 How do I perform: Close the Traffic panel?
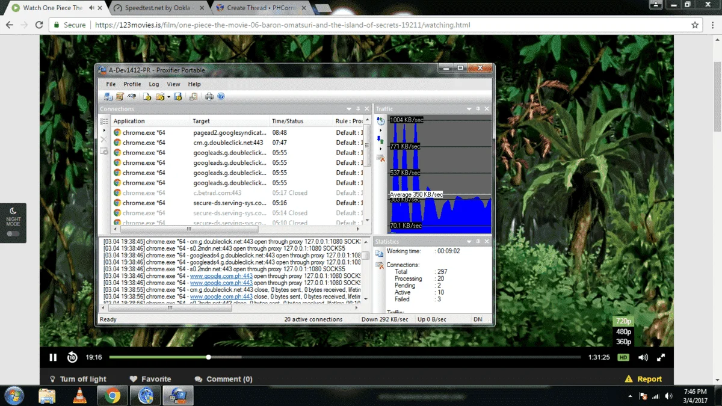point(487,109)
